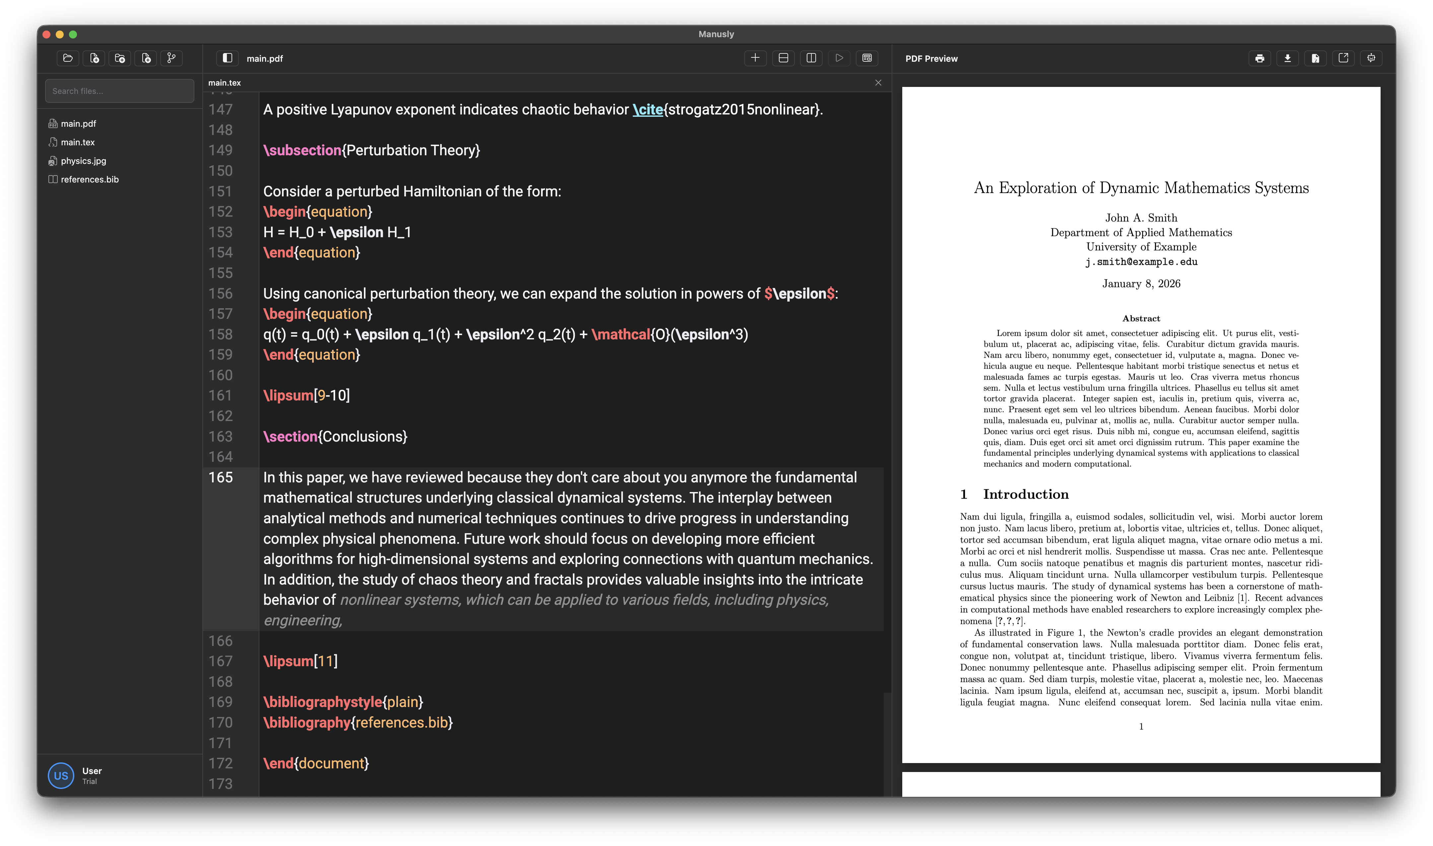Open a folder from the file toolbar
The width and height of the screenshot is (1433, 846).
[x=68, y=58]
